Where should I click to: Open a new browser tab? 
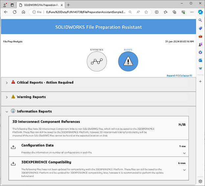(68, 5)
